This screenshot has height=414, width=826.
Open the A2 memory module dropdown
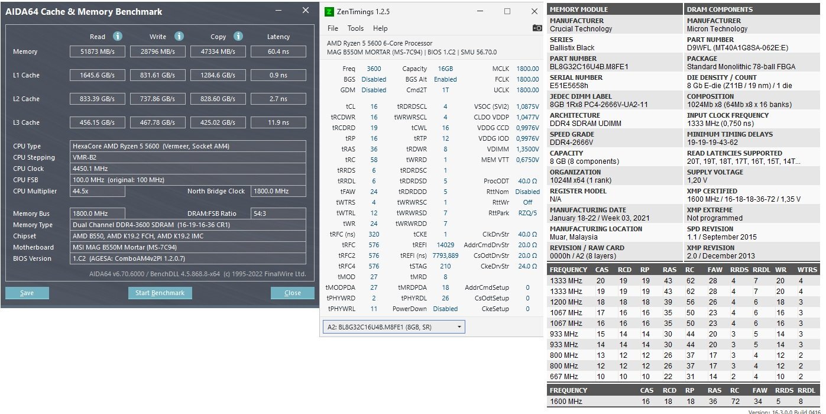(x=394, y=326)
